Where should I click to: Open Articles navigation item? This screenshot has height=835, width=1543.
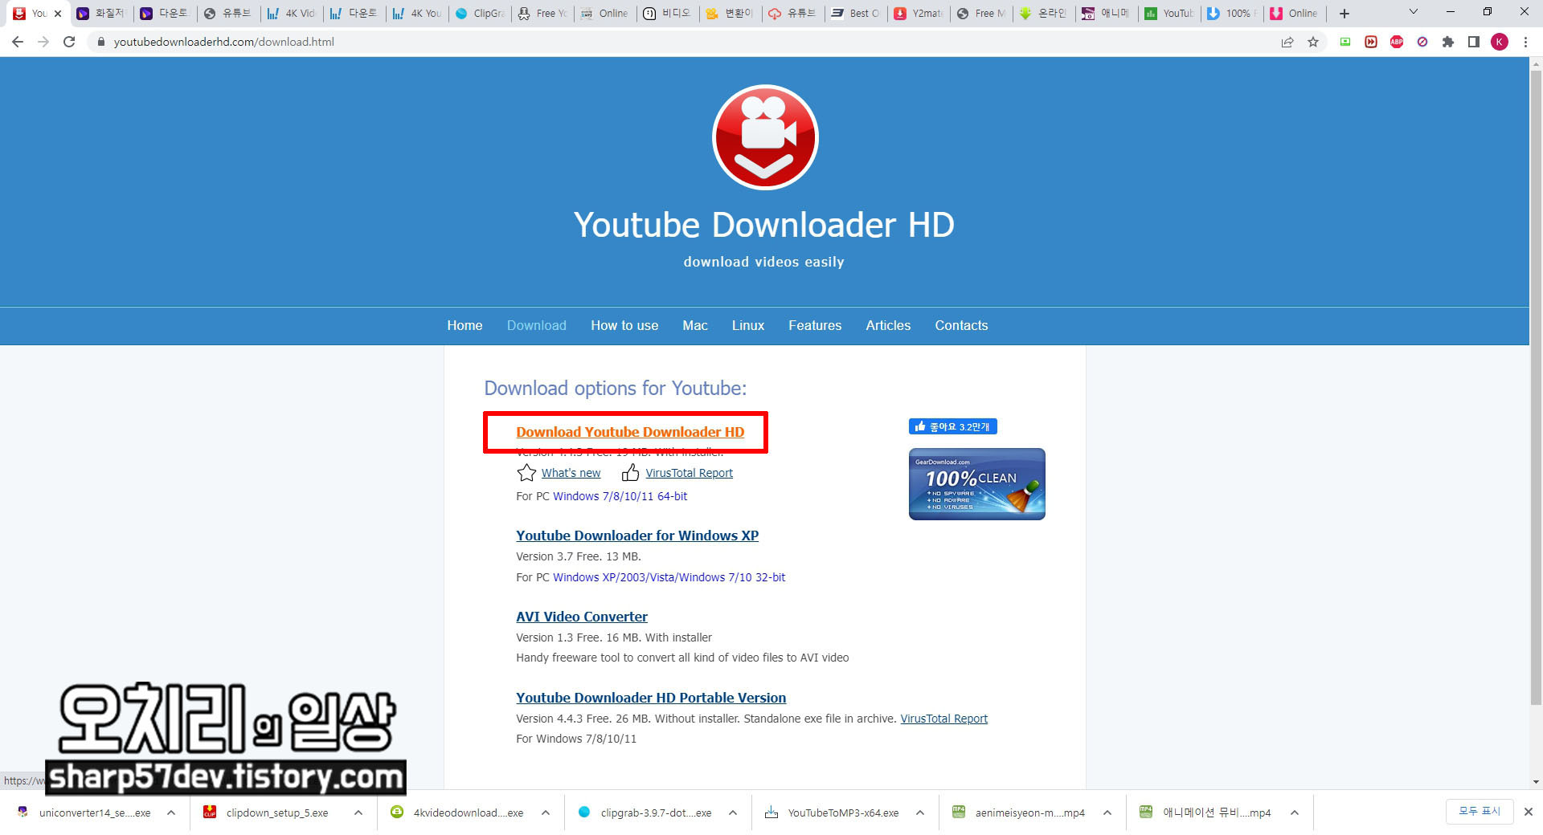click(888, 325)
